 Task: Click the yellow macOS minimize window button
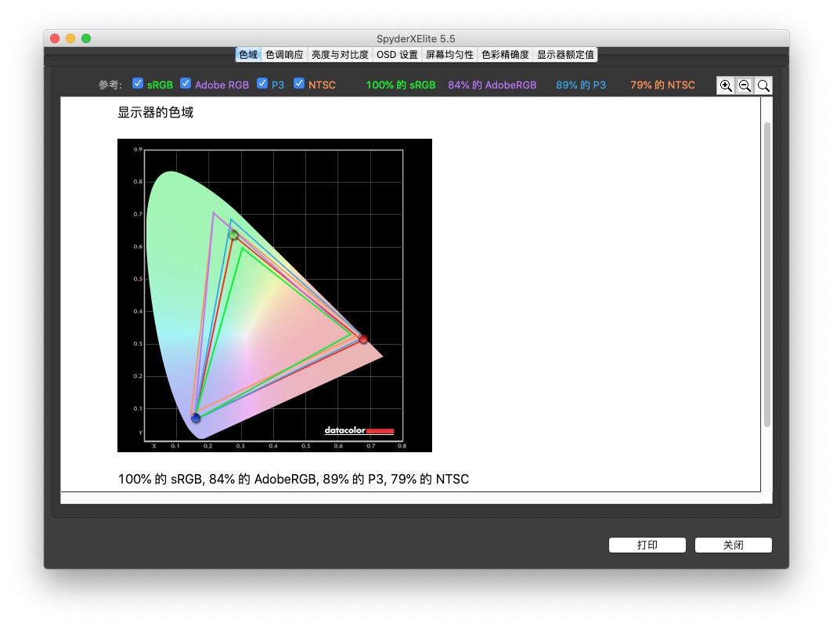click(70, 38)
